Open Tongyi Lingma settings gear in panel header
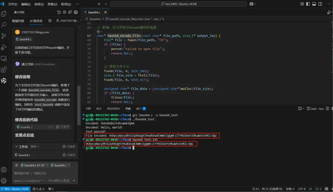 (x=76, y=12)
